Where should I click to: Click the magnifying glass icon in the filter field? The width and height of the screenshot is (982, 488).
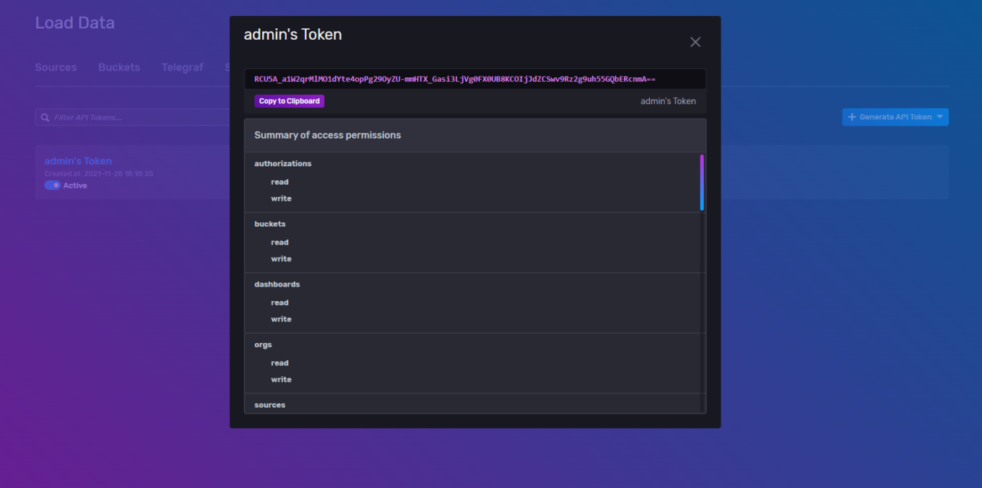point(45,116)
